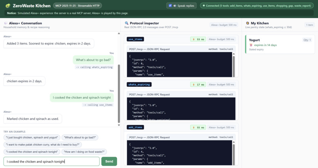
Task: Click the 17 ms latency badge
Action: (x=198, y=85)
